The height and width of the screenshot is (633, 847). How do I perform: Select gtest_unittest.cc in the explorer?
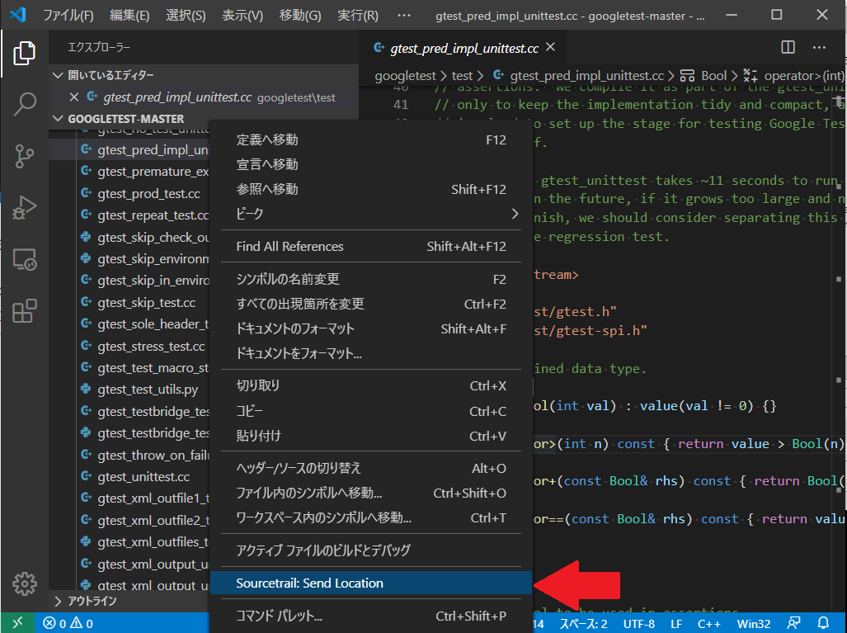point(145,476)
